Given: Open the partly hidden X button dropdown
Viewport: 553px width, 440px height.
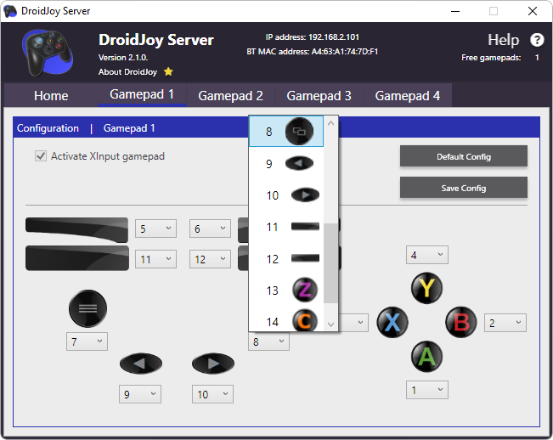Looking at the screenshot, I should (x=353, y=323).
